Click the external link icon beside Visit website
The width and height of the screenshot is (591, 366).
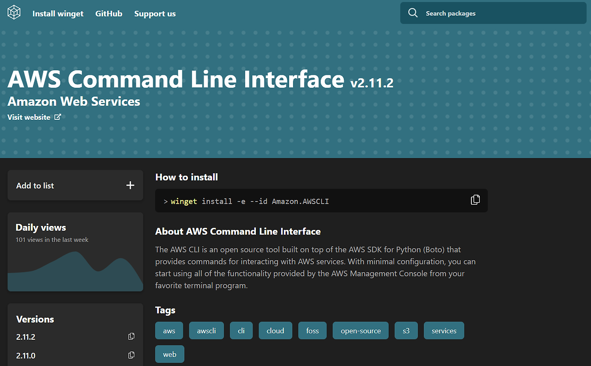tap(58, 117)
